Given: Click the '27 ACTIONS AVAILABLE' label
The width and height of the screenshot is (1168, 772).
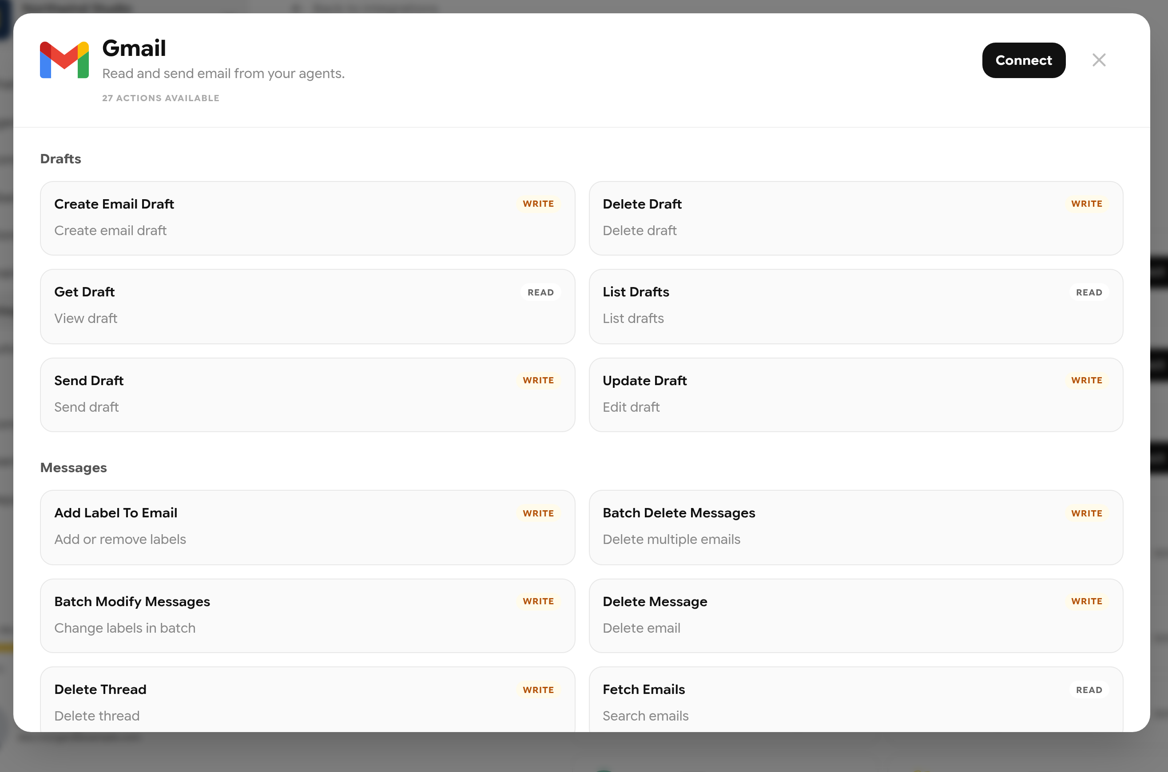Looking at the screenshot, I should pos(161,98).
